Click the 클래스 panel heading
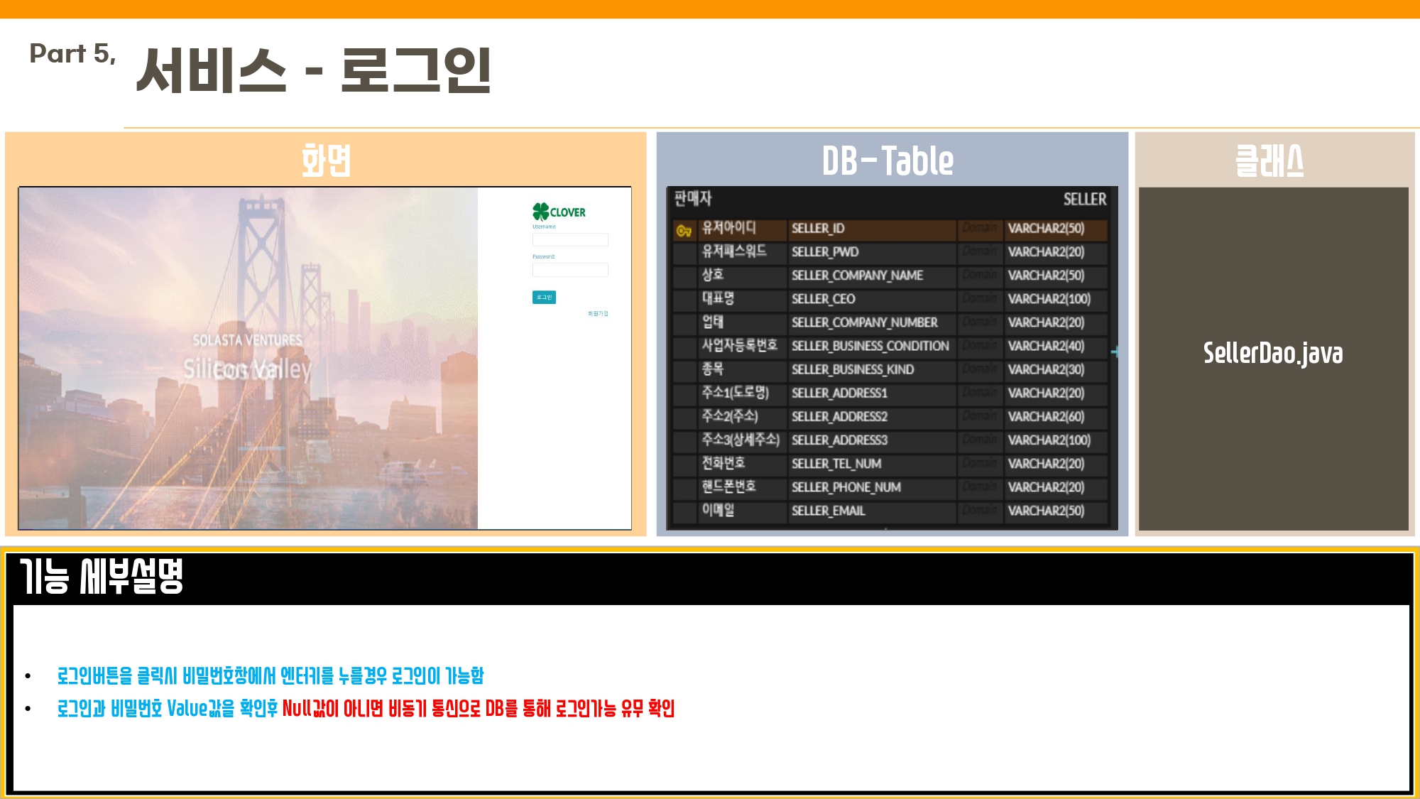 pyautogui.click(x=1269, y=161)
